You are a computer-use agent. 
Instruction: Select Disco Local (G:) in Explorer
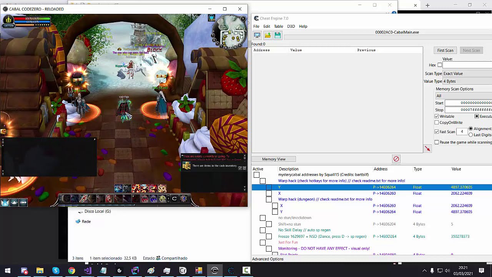coord(97,211)
